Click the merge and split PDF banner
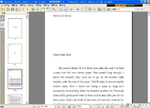 pyautogui.click(x=125, y=5)
